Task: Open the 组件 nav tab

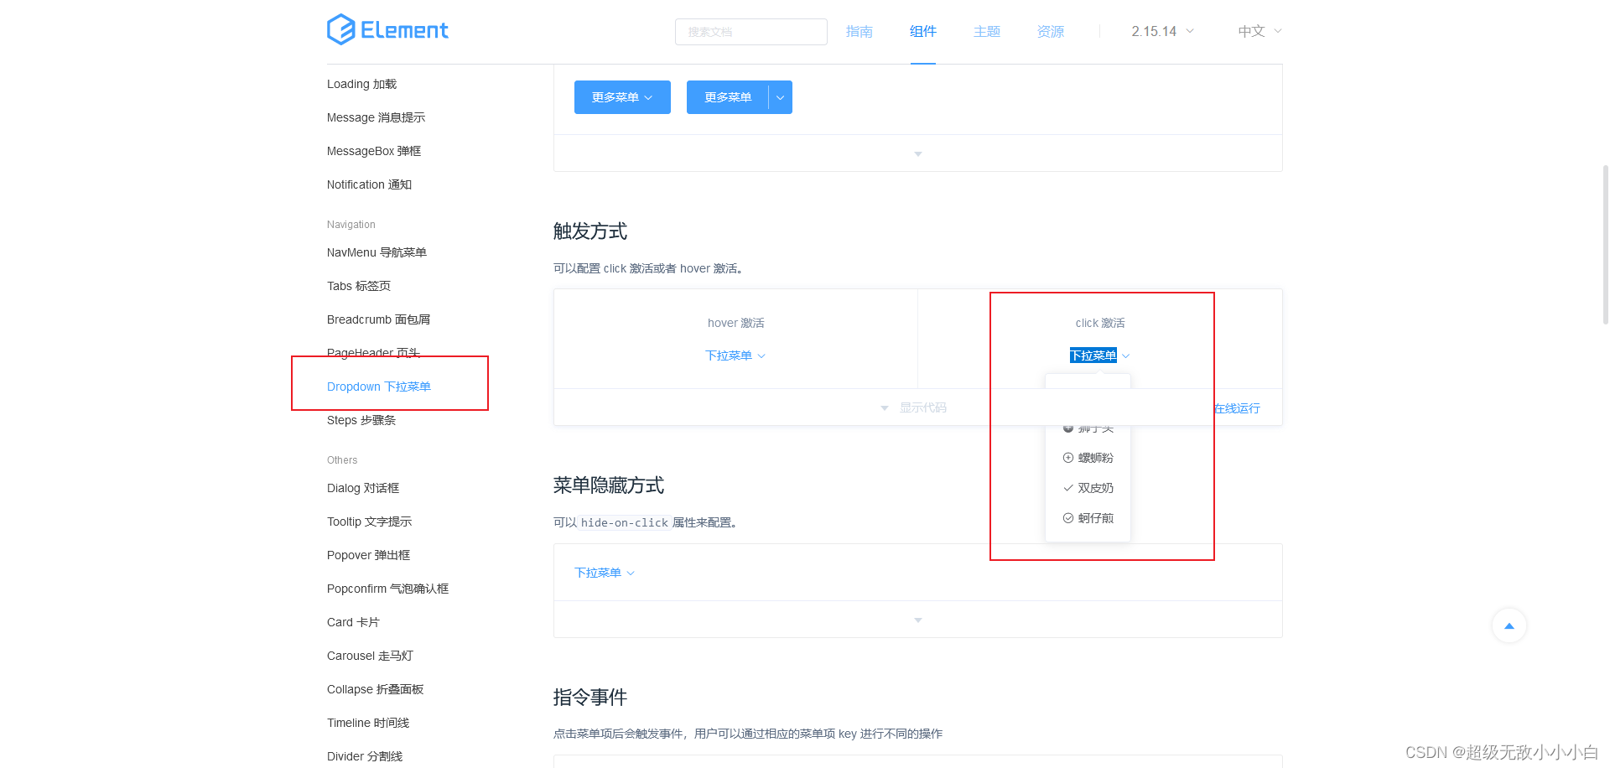Action: (923, 31)
